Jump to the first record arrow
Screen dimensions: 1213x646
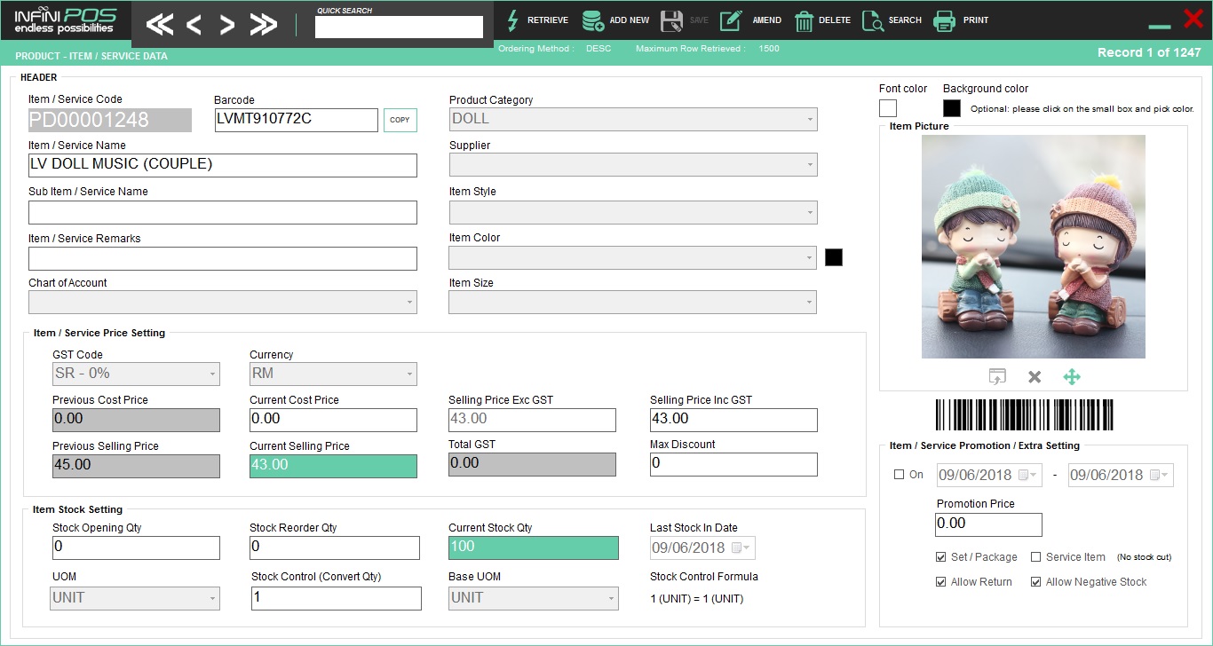[160, 25]
